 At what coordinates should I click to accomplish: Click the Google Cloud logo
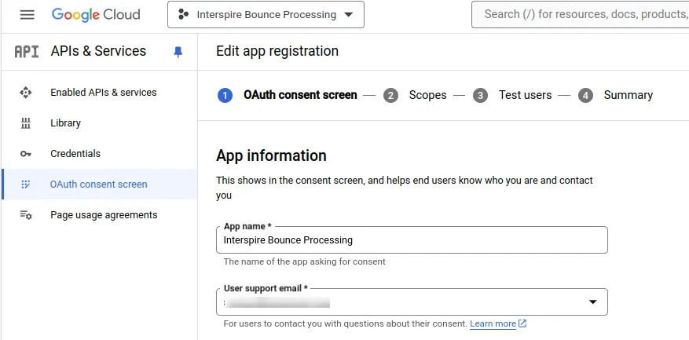click(96, 14)
